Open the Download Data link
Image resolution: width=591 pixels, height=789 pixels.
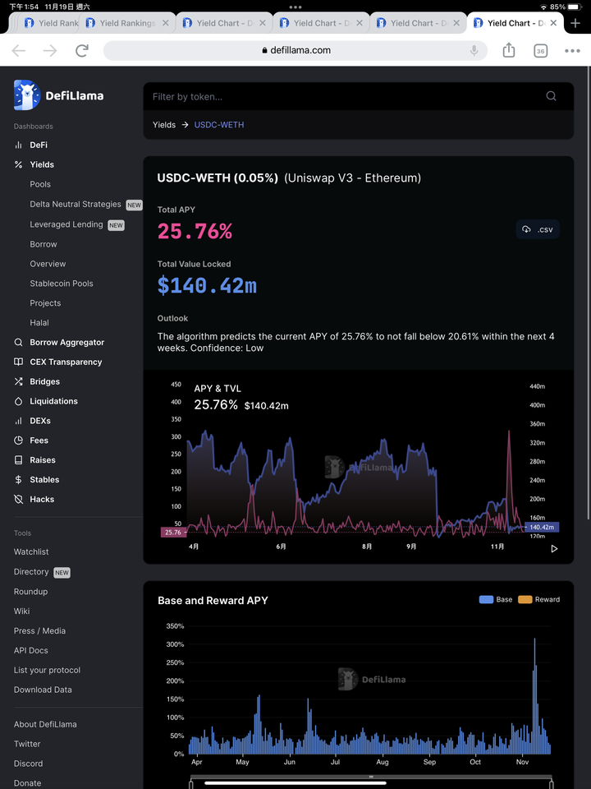click(43, 690)
